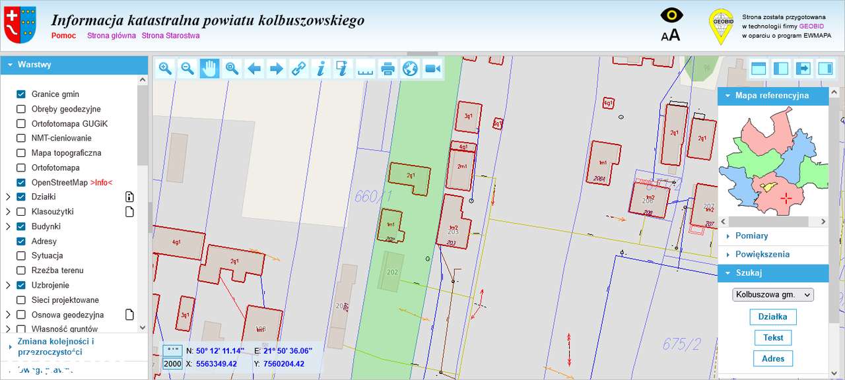This screenshot has width=845, height=380.
Task: Select the zoom out magnifier tool
Action: (187, 68)
